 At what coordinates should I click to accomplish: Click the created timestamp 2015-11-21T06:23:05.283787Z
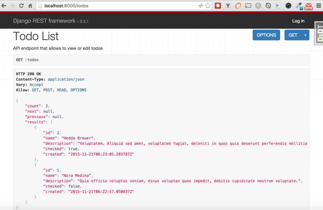coord(101,154)
